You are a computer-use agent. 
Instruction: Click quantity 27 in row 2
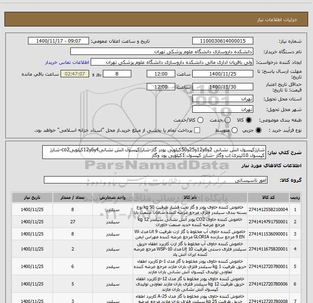(x=73, y=222)
